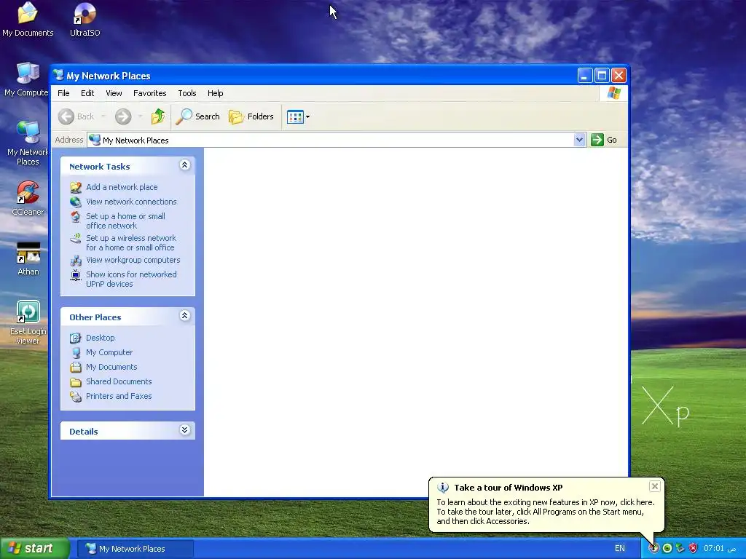Screen dimensions: 746x559
Task: Click the Go button
Action: pyautogui.click(x=604, y=140)
